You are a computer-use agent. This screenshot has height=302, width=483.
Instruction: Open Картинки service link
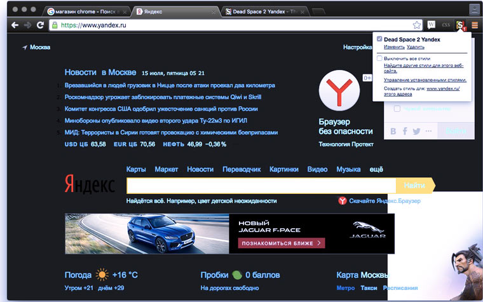click(283, 169)
